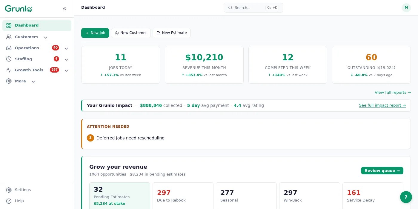Open the Jobs Today card

(x=121, y=65)
